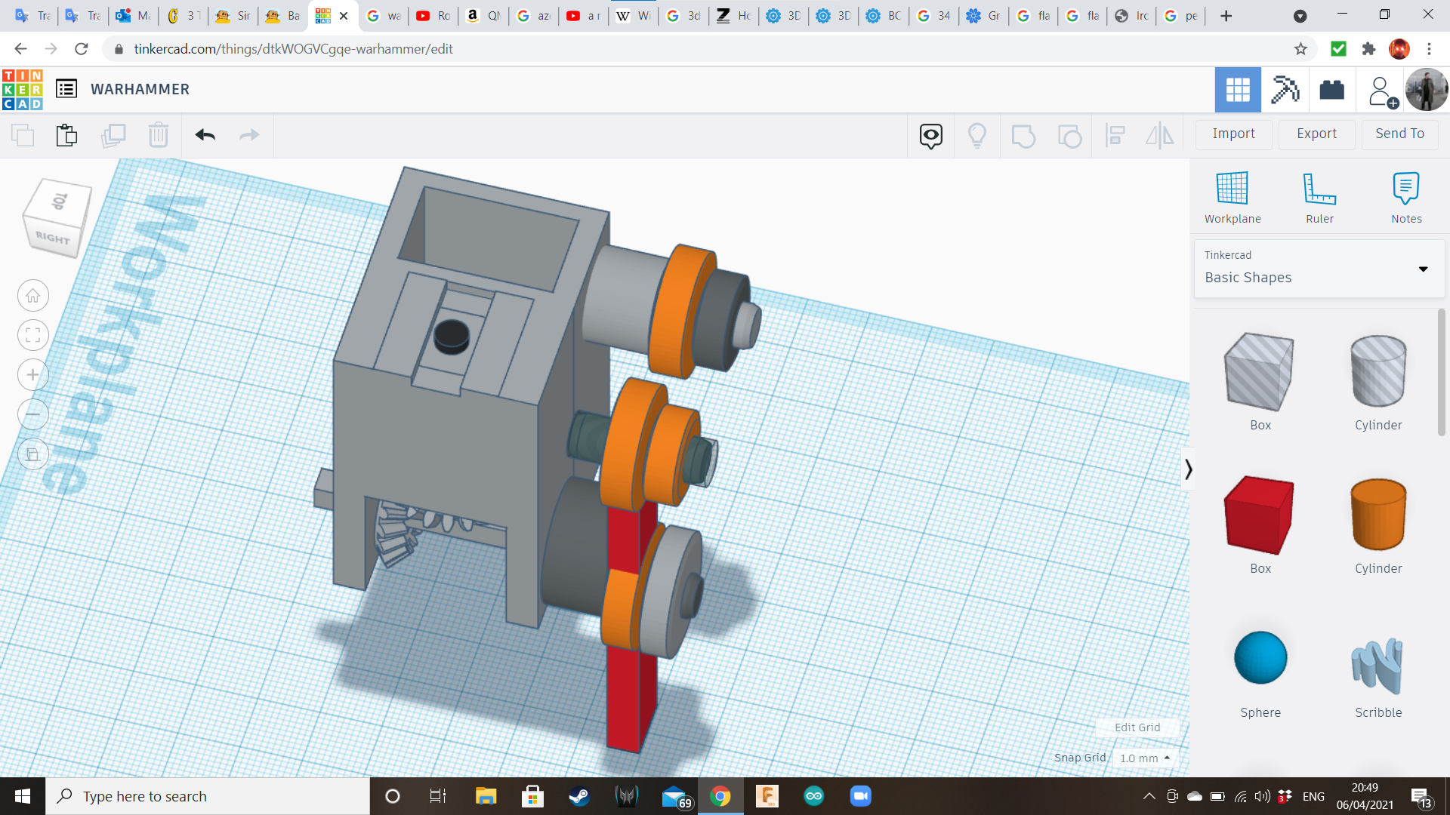Click the Export button

[x=1316, y=134]
